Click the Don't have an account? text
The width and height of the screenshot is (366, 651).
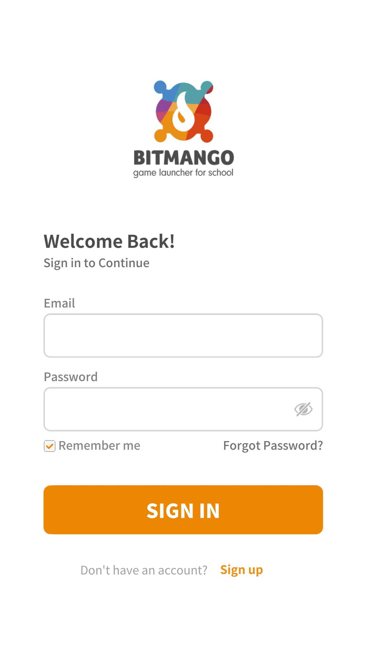(x=144, y=570)
